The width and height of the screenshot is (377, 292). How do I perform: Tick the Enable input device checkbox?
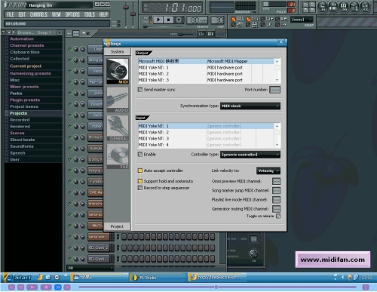pyautogui.click(x=140, y=155)
